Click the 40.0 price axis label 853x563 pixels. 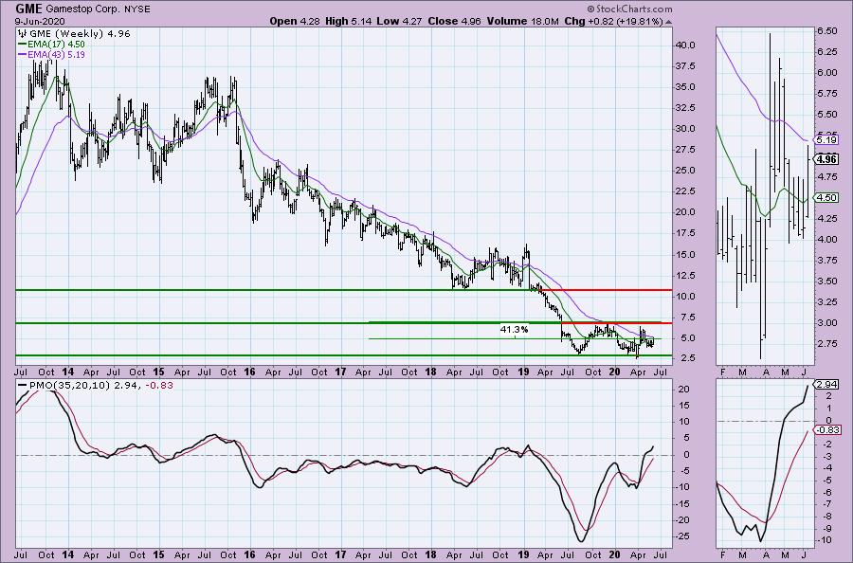click(684, 45)
